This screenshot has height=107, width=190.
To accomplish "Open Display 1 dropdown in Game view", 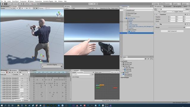I will (x=68, y=8).
